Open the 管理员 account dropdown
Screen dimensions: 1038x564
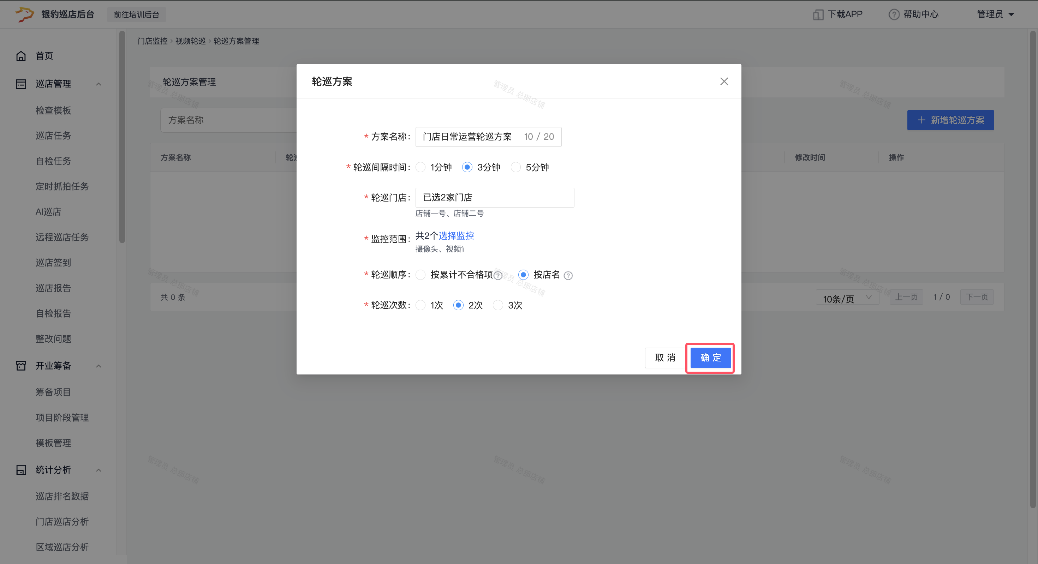(995, 14)
